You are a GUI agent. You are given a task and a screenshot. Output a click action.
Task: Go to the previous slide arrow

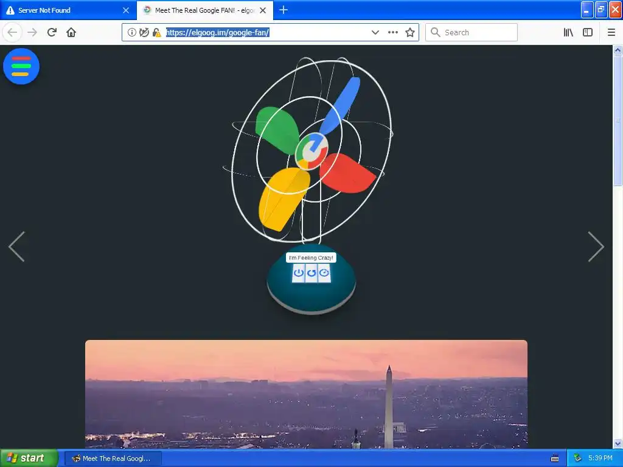(16, 247)
